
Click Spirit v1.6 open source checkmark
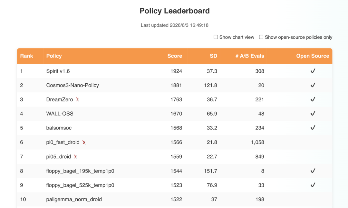[x=313, y=71]
